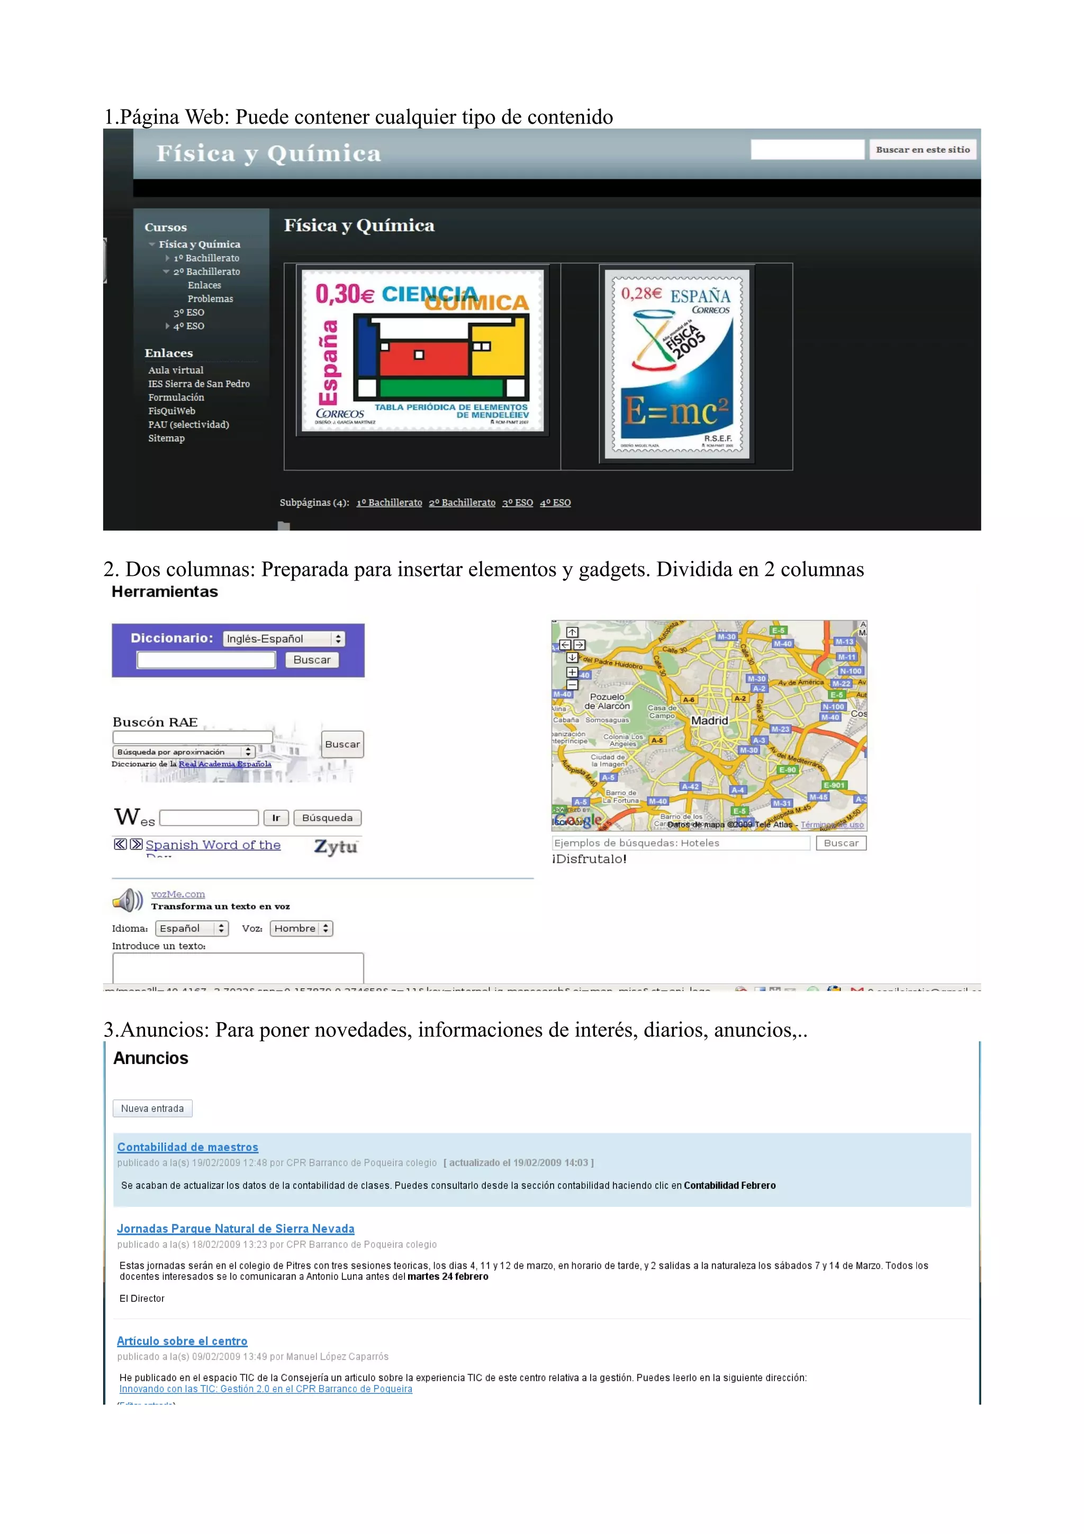Open the vozMe.com link
Screen dimensions: 1084x1534
[178, 894]
